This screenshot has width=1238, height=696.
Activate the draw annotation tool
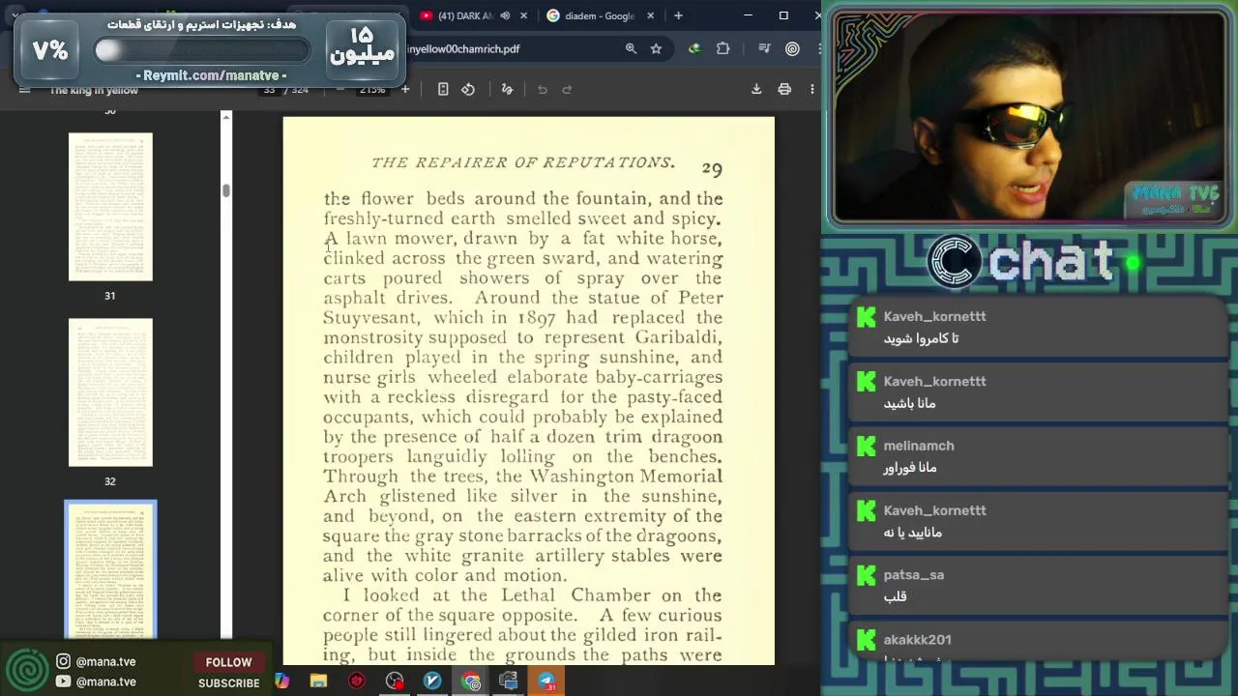click(x=507, y=90)
